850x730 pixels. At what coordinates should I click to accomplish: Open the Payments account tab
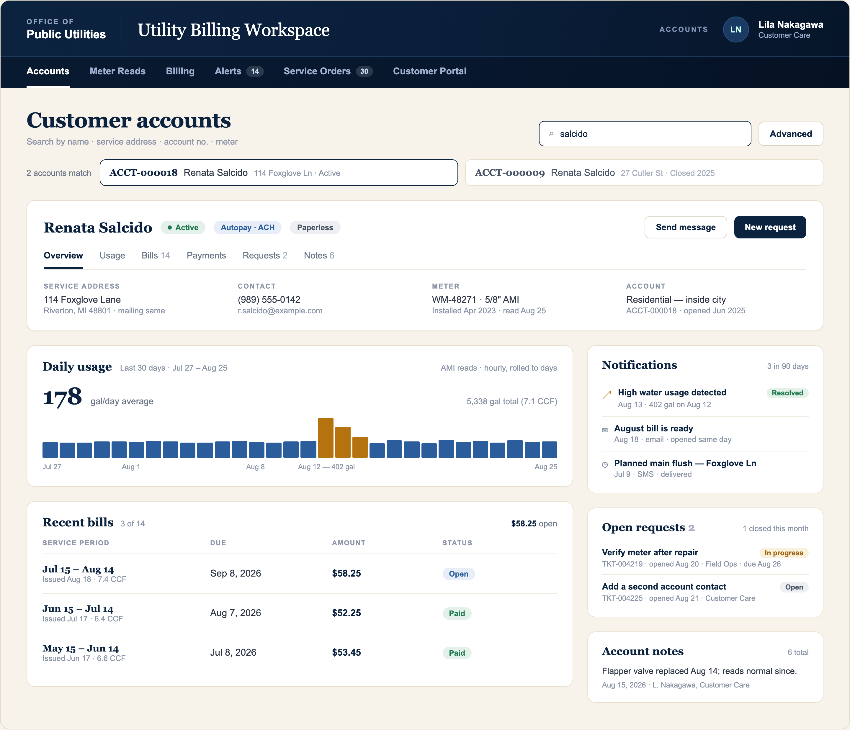coord(206,256)
